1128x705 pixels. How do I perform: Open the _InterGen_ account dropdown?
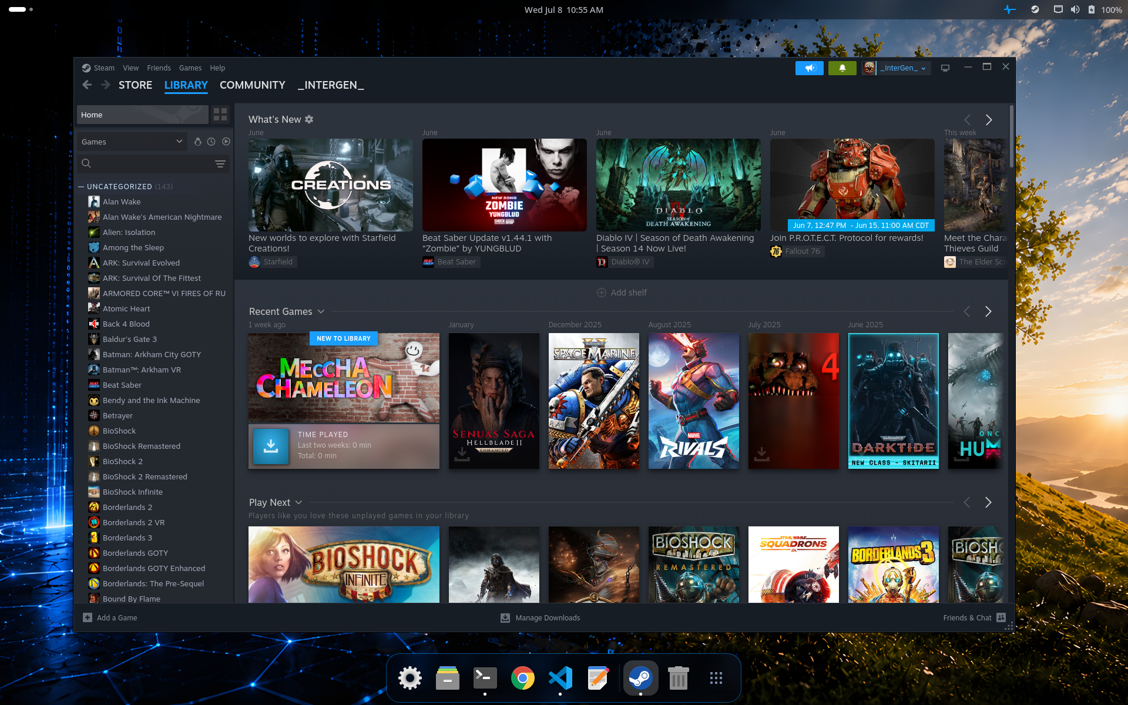[904, 68]
